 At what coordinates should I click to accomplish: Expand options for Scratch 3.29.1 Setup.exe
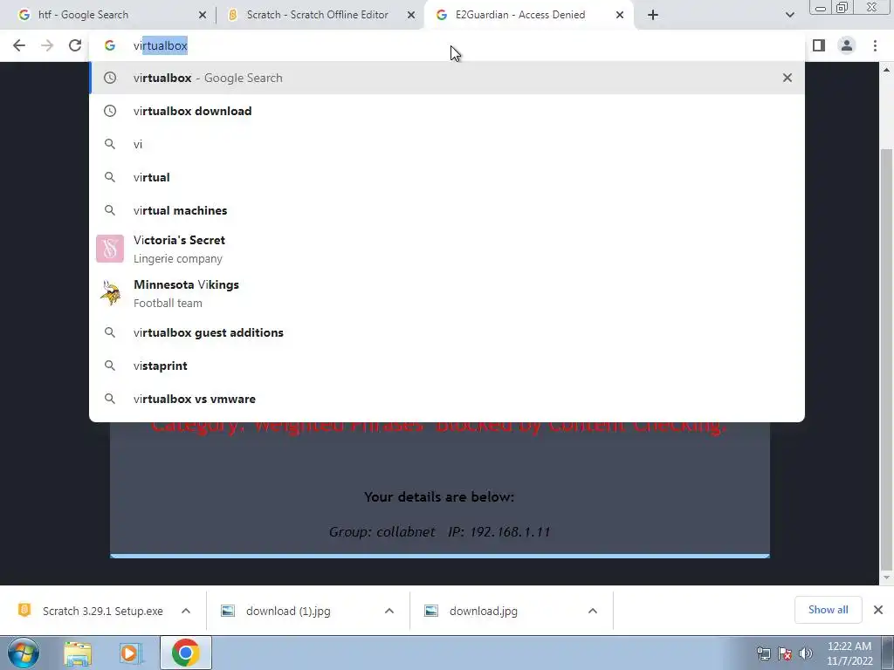[186, 611]
